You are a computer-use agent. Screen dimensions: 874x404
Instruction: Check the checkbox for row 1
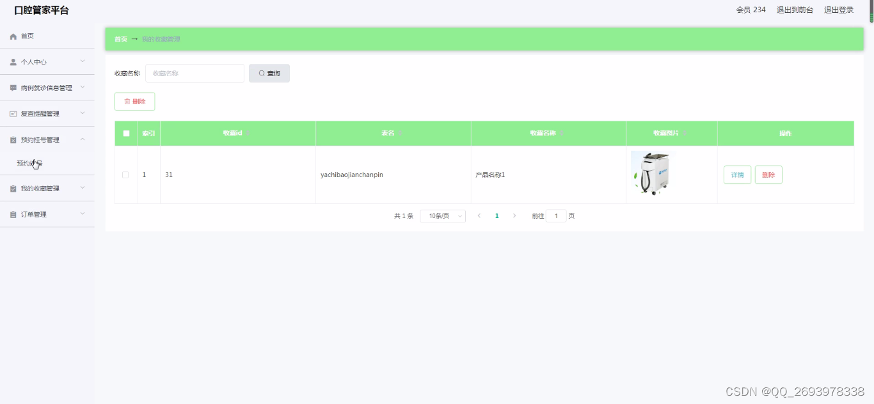tap(125, 175)
